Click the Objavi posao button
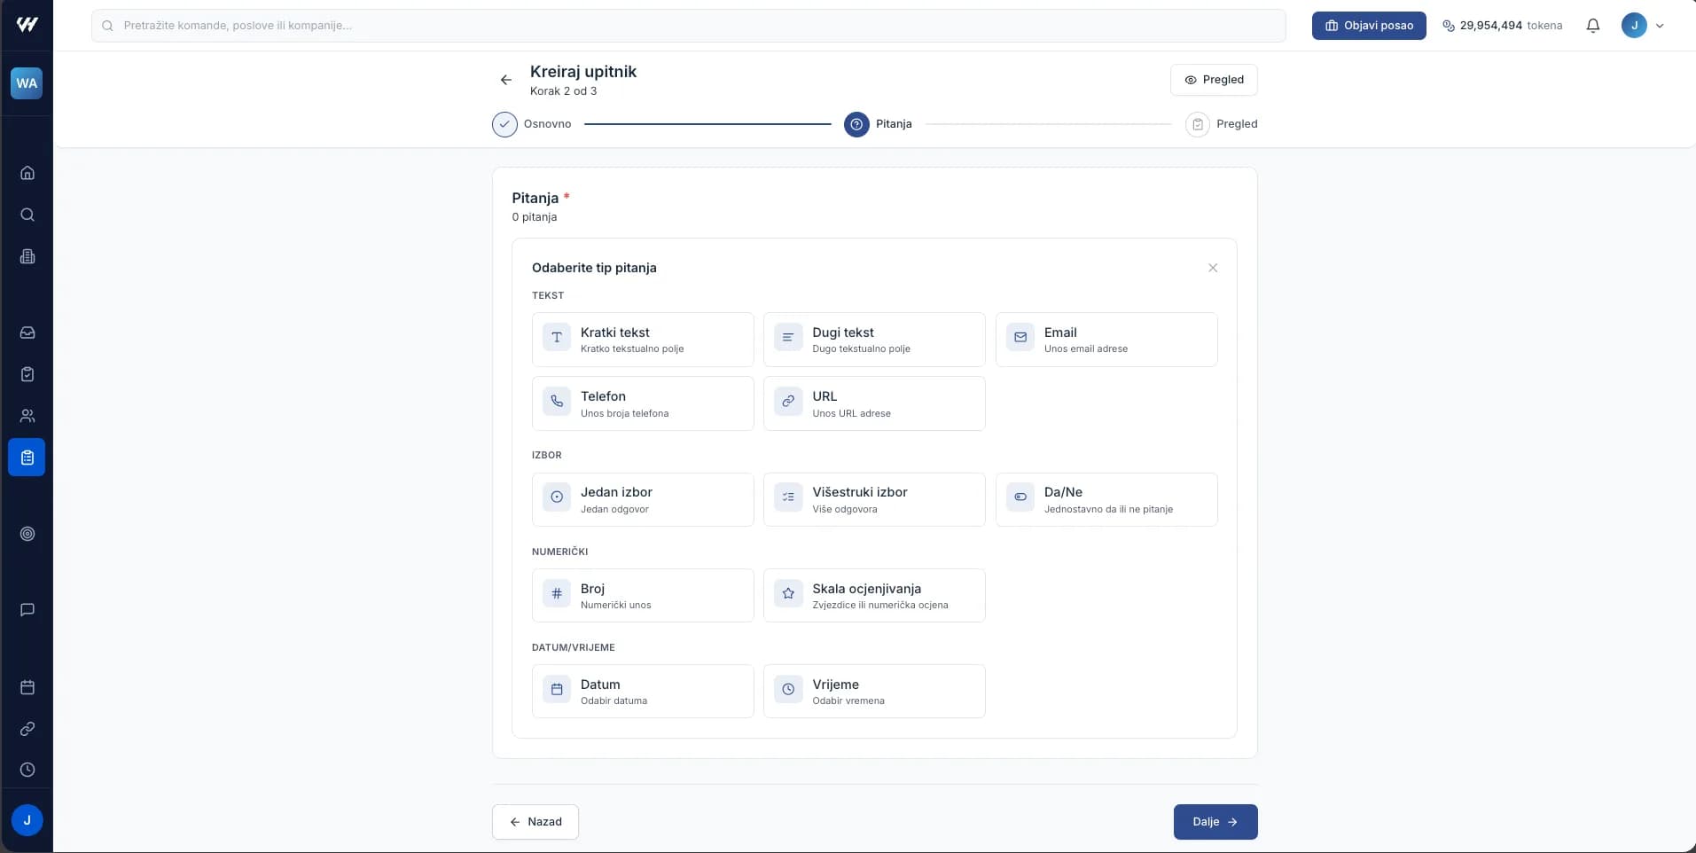The width and height of the screenshot is (1696, 853). (x=1369, y=26)
